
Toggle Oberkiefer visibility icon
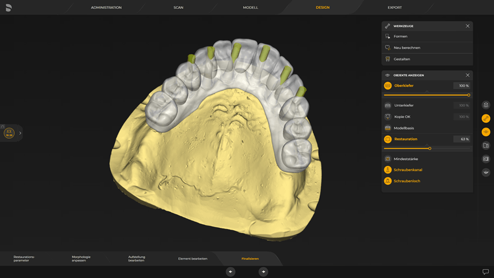tap(388, 86)
